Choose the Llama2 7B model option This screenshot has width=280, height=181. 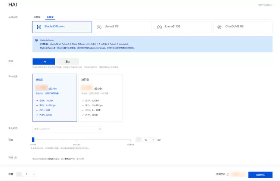[x=122, y=27]
